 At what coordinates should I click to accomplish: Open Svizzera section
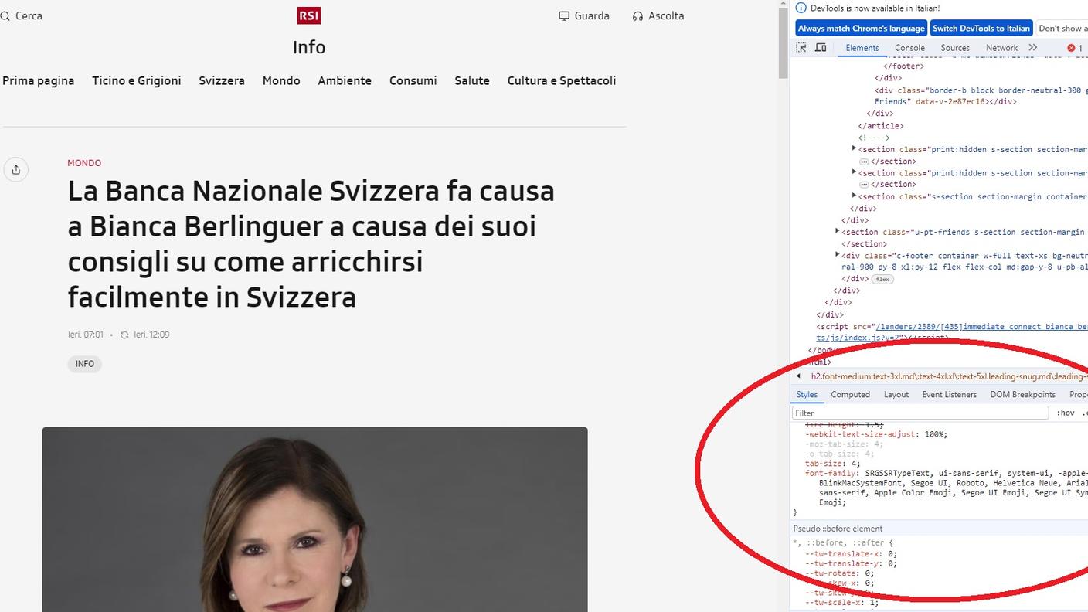point(222,80)
